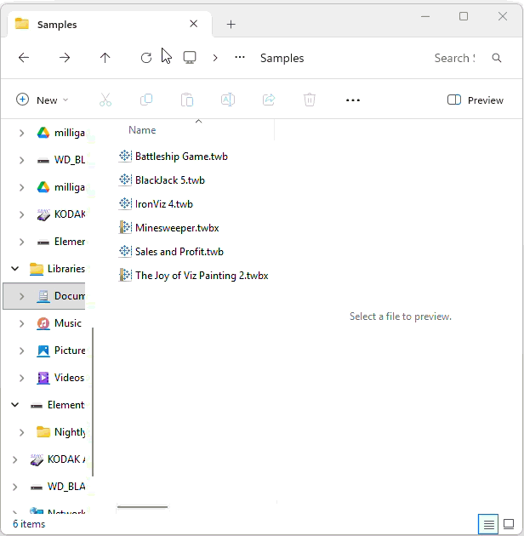Click the navigation pane vertical scrollbar
This screenshot has height=536, width=524.
point(93,402)
